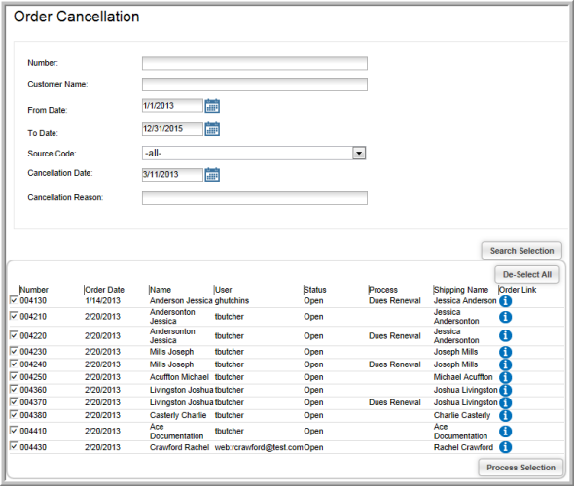The width and height of the screenshot is (574, 486).
Task: Open order link for order 004370
Action: (505, 402)
